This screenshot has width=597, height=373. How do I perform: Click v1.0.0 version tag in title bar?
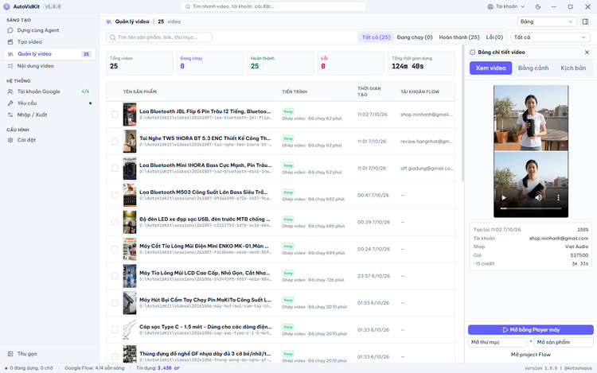pos(53,6)
